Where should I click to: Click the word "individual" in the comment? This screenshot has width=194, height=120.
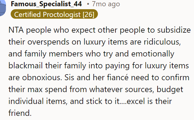click(26, 101)
